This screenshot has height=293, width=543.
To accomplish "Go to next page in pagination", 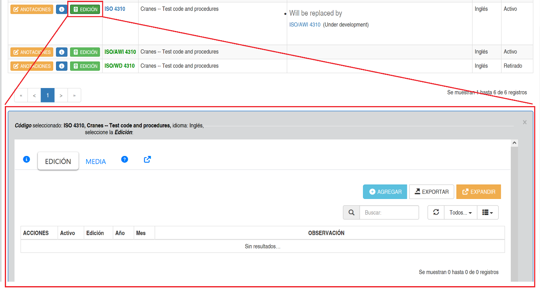I will (61, 96).
